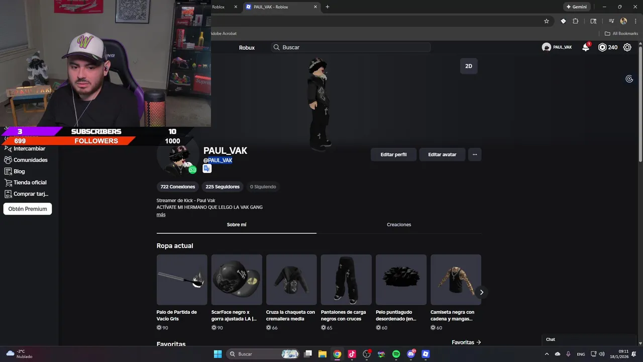Open the three-dot profile options menu

pyautogui.click(x=475, y=154)
